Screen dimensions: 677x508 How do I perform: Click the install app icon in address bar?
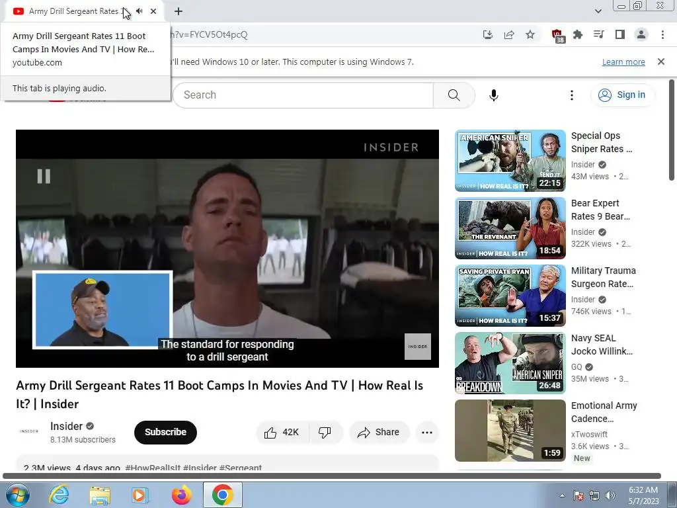click(487, 34)
